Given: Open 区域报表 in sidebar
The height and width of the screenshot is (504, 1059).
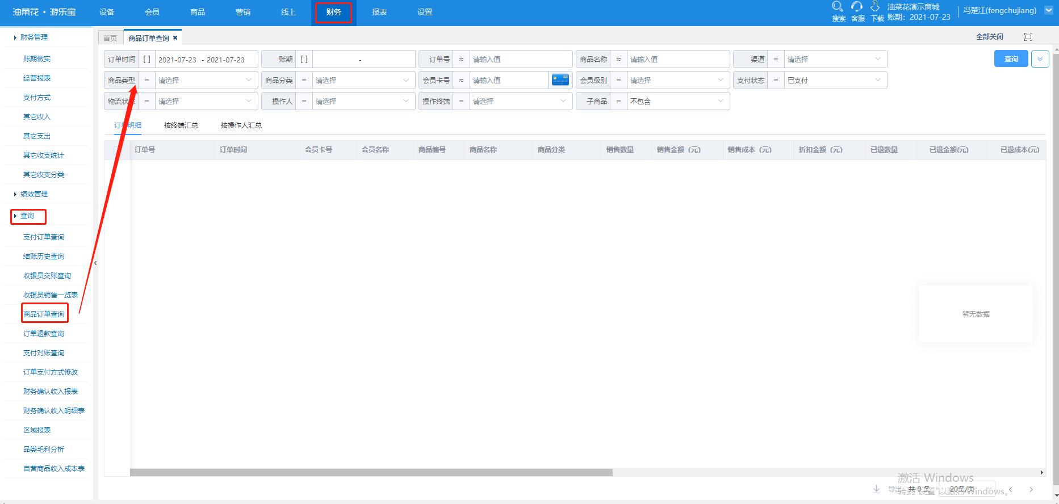Looking at the screenshot, I should tap(37, 430).
